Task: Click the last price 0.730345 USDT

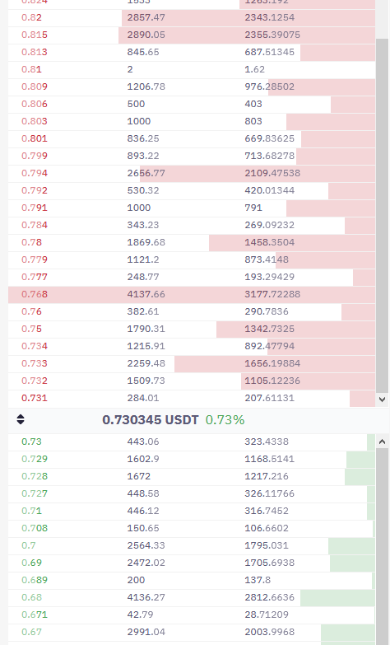Action: [151, 420]
